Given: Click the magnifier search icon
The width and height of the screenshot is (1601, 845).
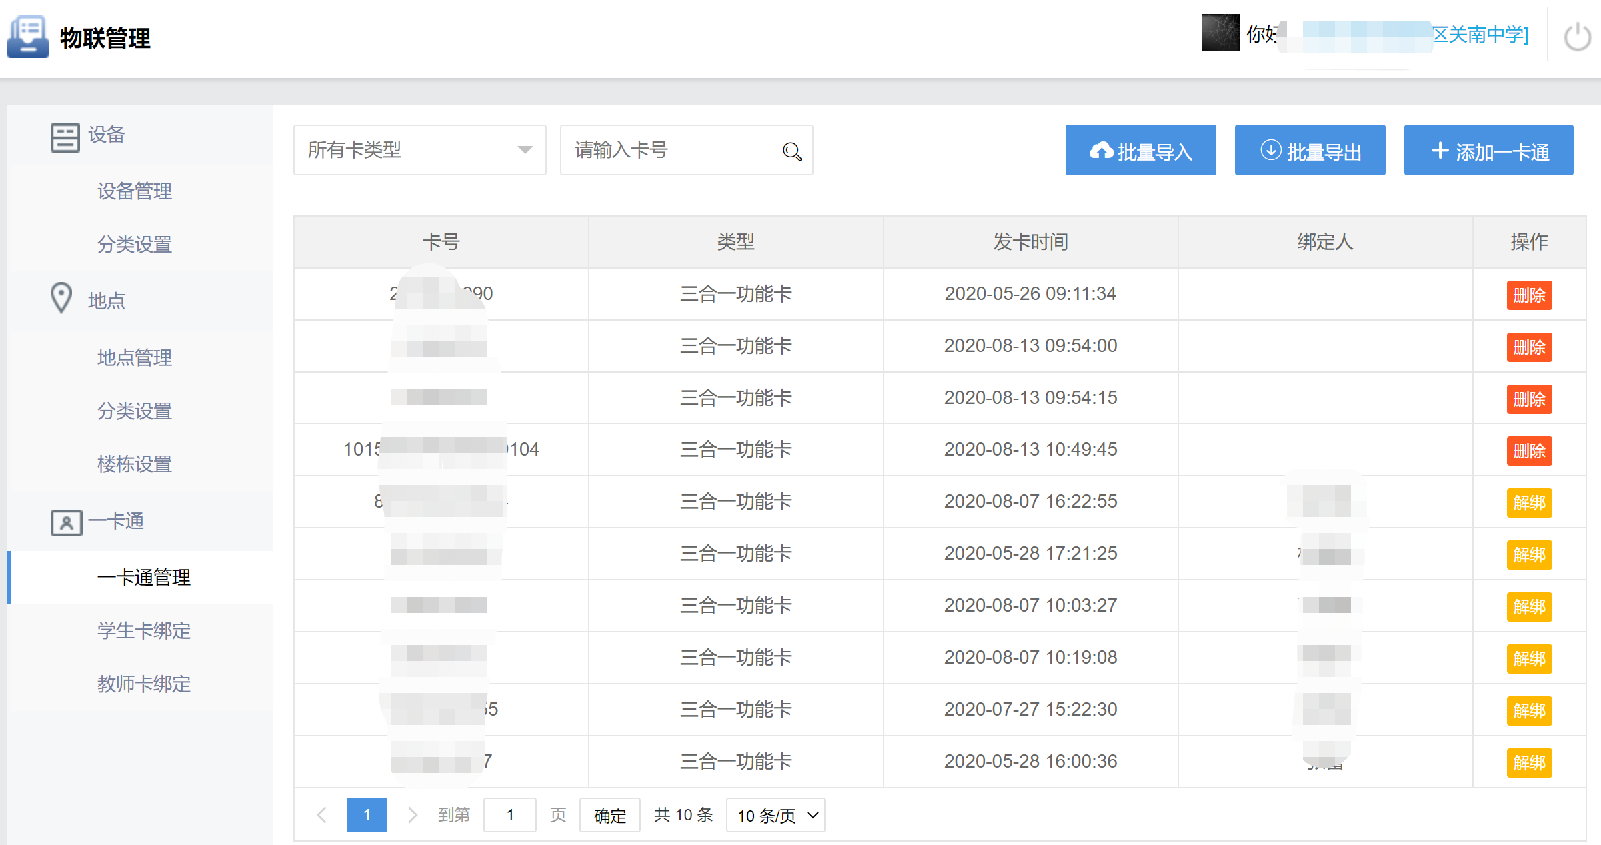Looking at the screenshot, I should [x=791, y=151].
